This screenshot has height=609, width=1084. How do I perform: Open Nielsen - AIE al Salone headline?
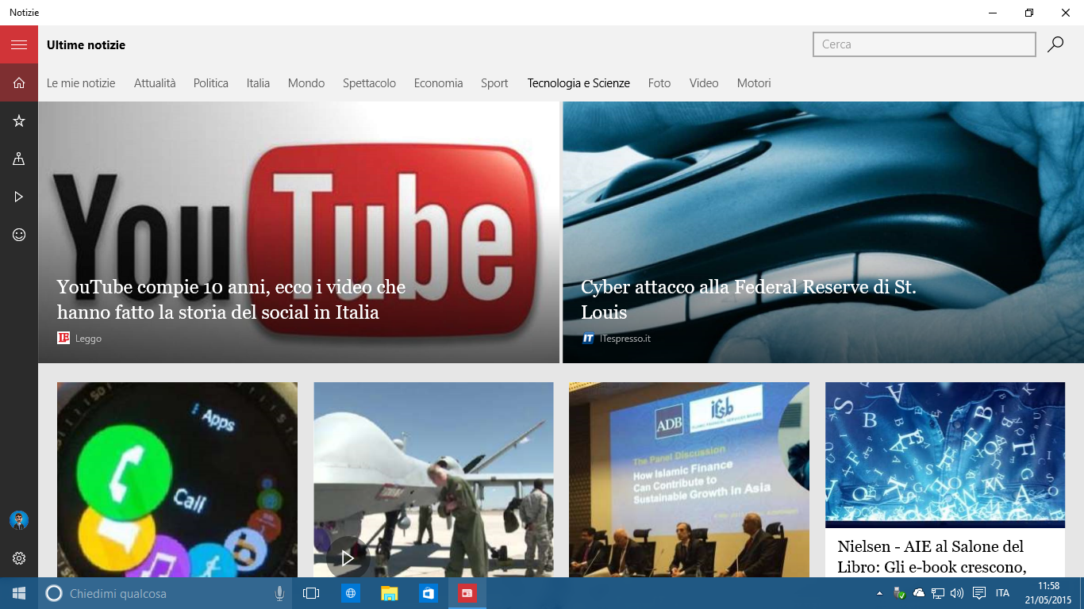point(932,557)
